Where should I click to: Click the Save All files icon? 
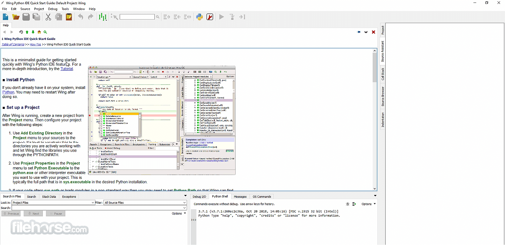pos(36,17)
